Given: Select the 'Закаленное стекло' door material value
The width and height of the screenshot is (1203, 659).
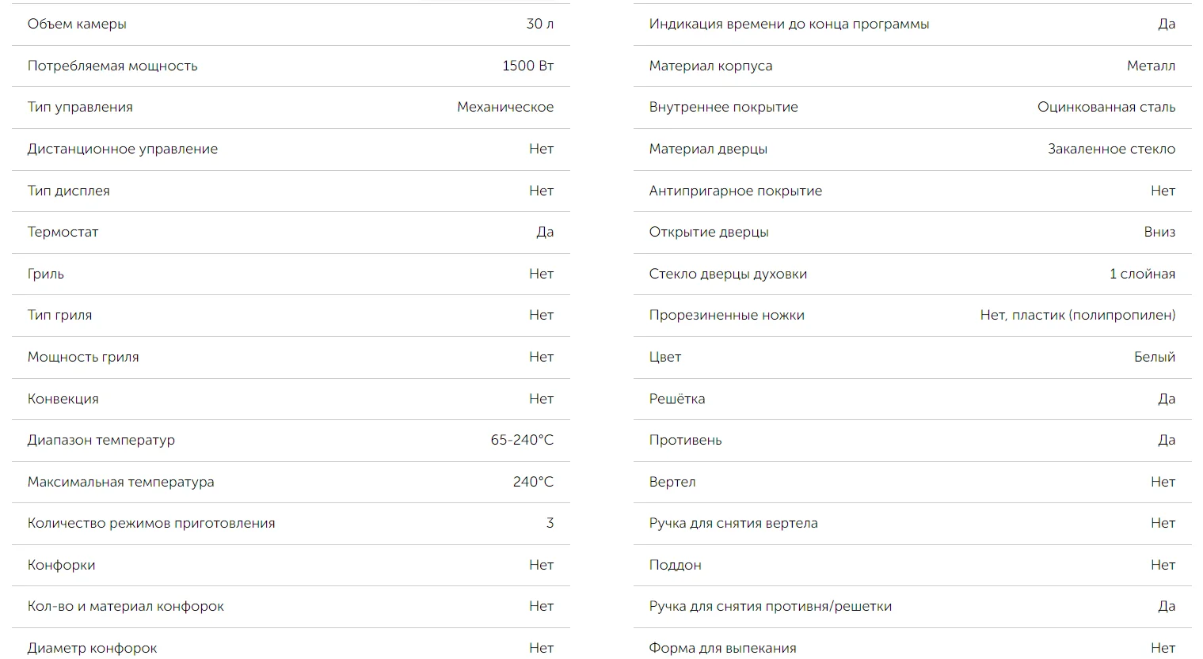Looking at the screenshot, I should point(1112,149).
